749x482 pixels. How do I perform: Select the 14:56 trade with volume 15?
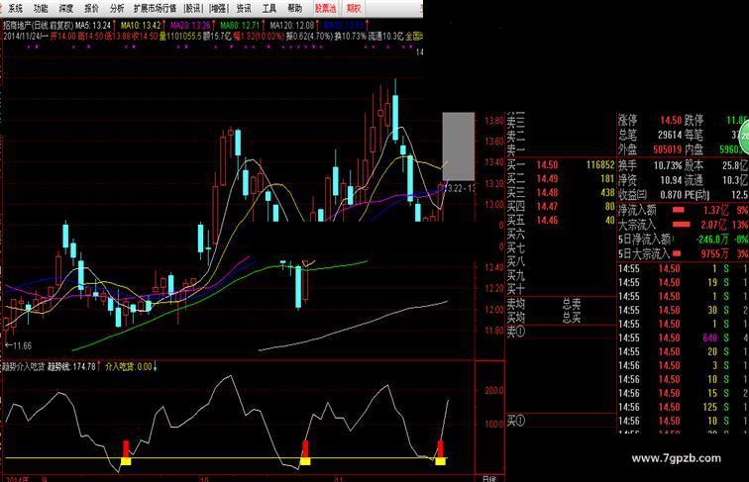point(683,393)
